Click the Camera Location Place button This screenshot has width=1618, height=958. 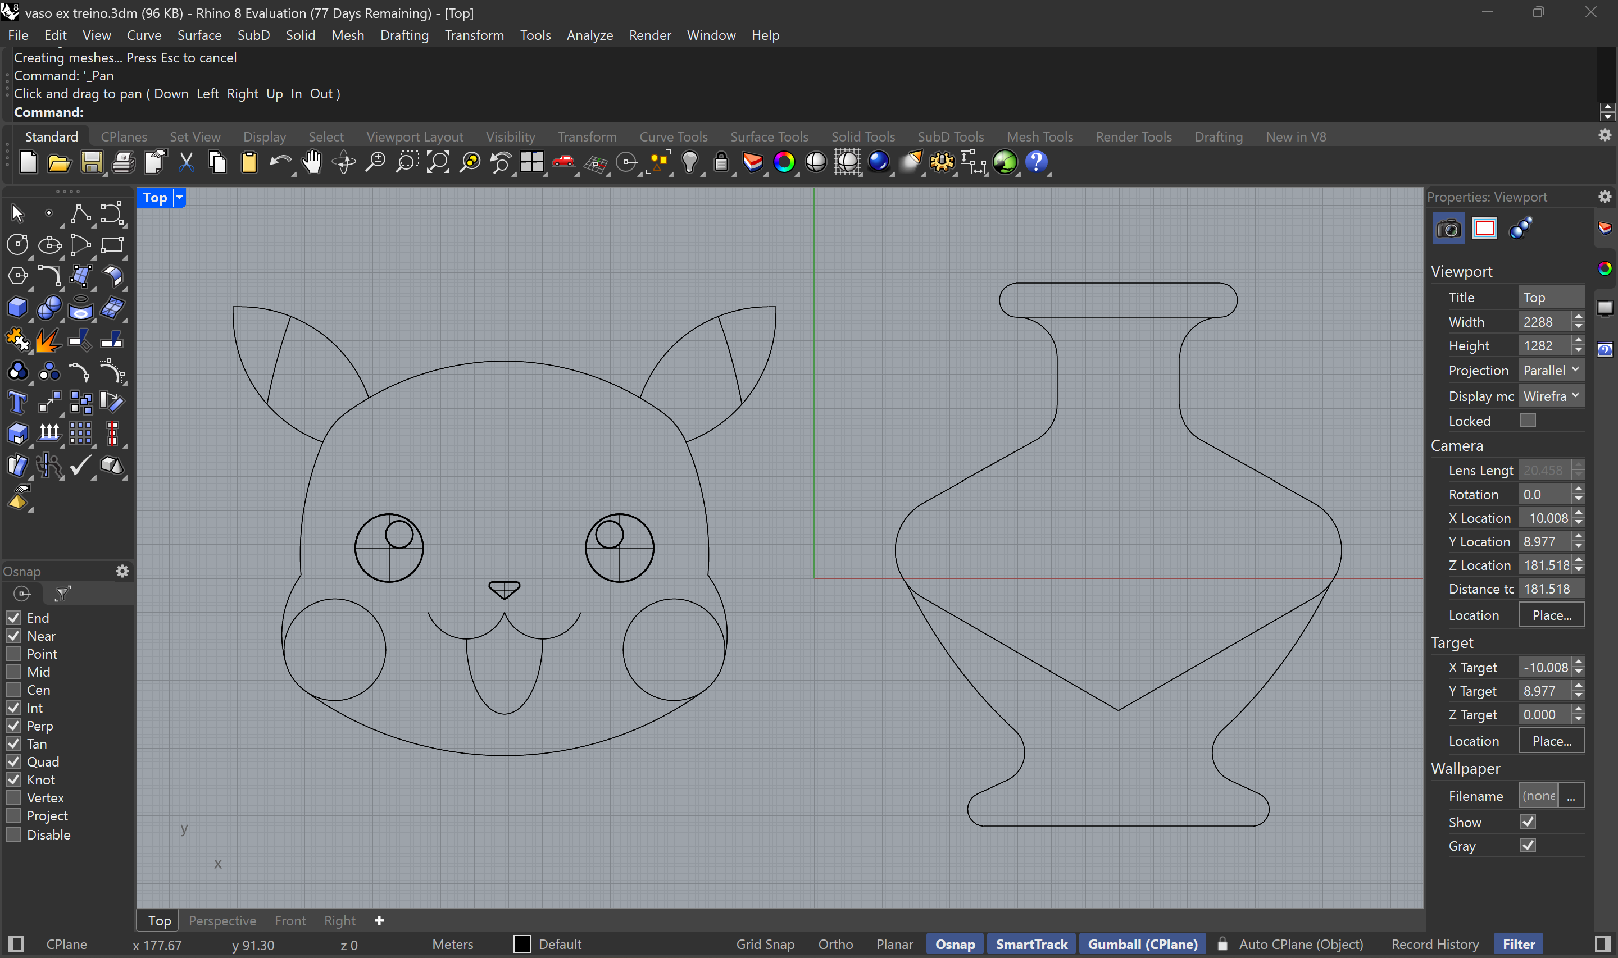[1551, 615]
